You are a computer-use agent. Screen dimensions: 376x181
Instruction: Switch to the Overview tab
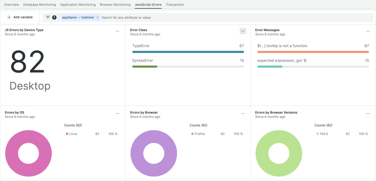[12, 5]
